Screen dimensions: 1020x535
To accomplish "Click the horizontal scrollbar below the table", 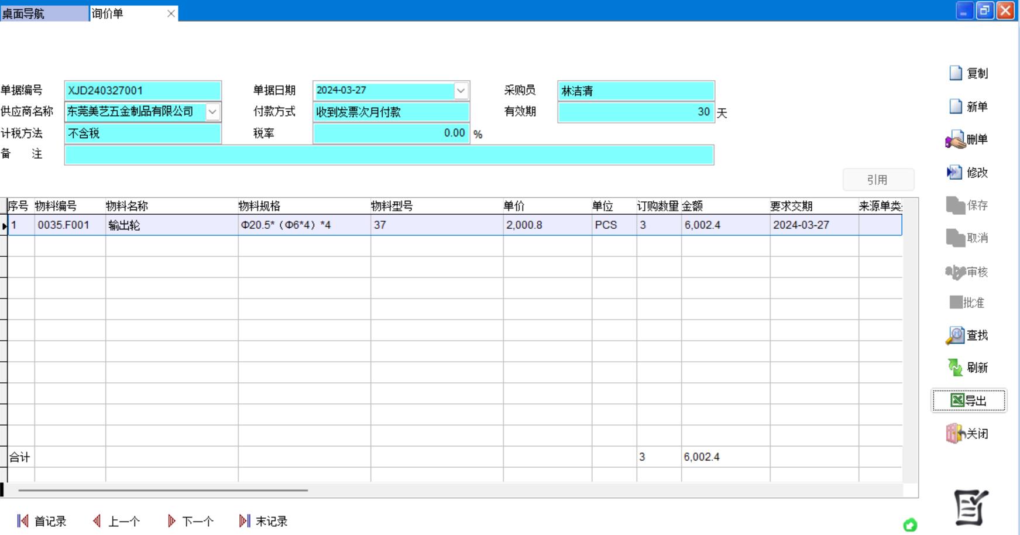I will 164,490.
